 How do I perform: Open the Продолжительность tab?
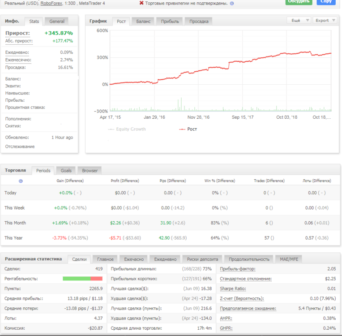point(249,259)
